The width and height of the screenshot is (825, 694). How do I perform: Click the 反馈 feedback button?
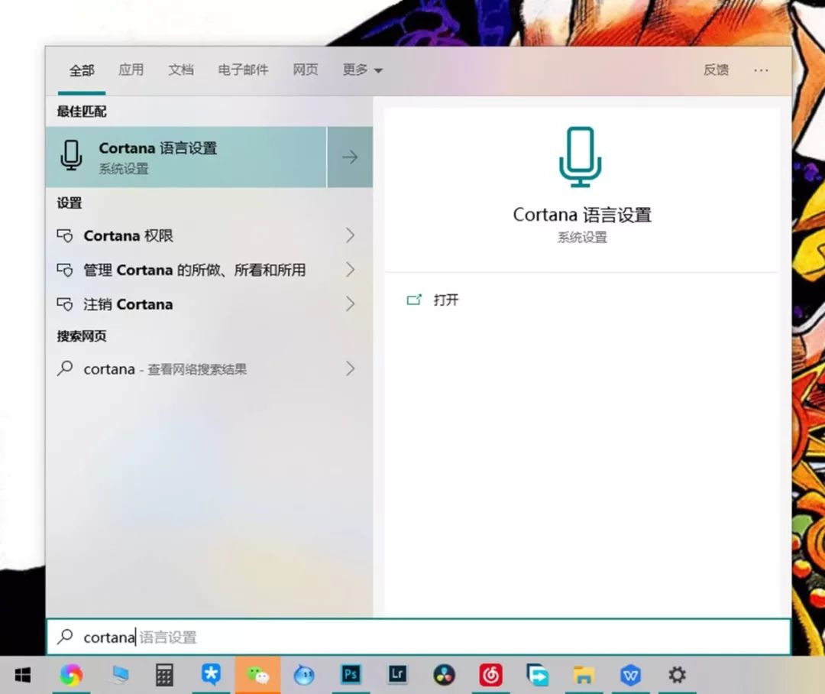pos(716,70)
